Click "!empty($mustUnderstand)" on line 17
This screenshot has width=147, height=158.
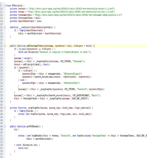31,30
